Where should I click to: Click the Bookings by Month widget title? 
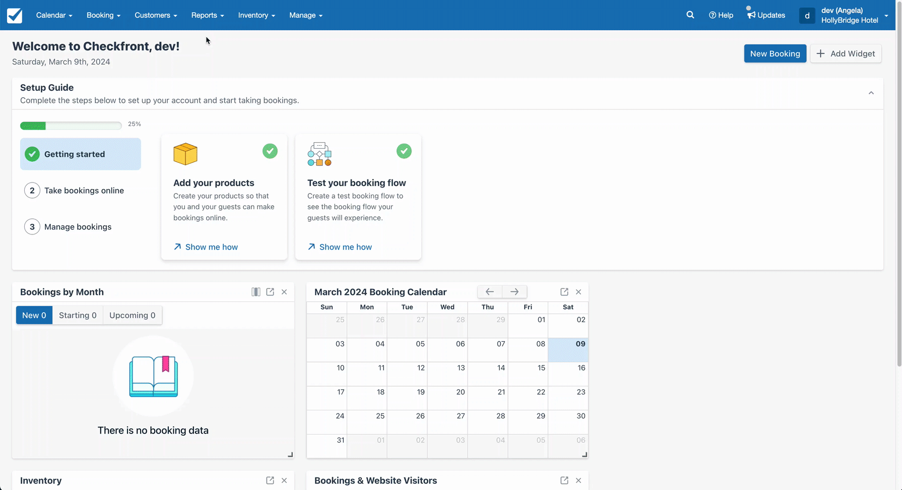[62, 292]
